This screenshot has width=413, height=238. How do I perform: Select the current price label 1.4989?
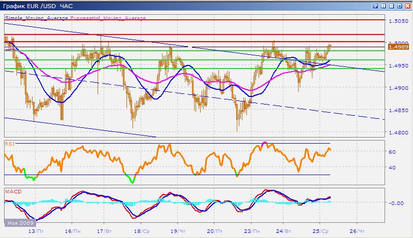[x=398, y=47]
